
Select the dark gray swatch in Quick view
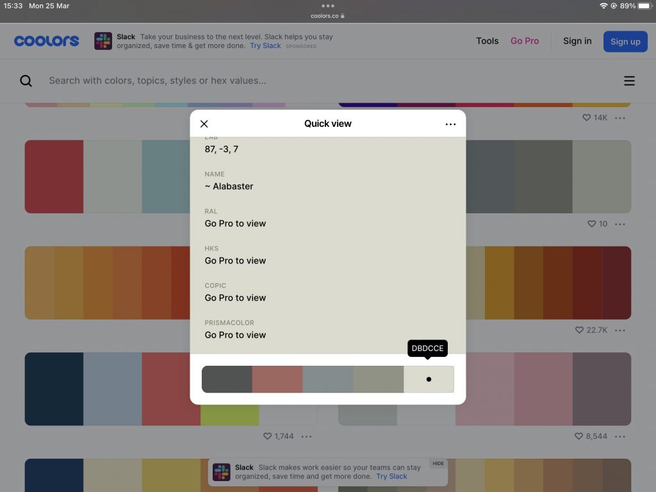point(227,379)
